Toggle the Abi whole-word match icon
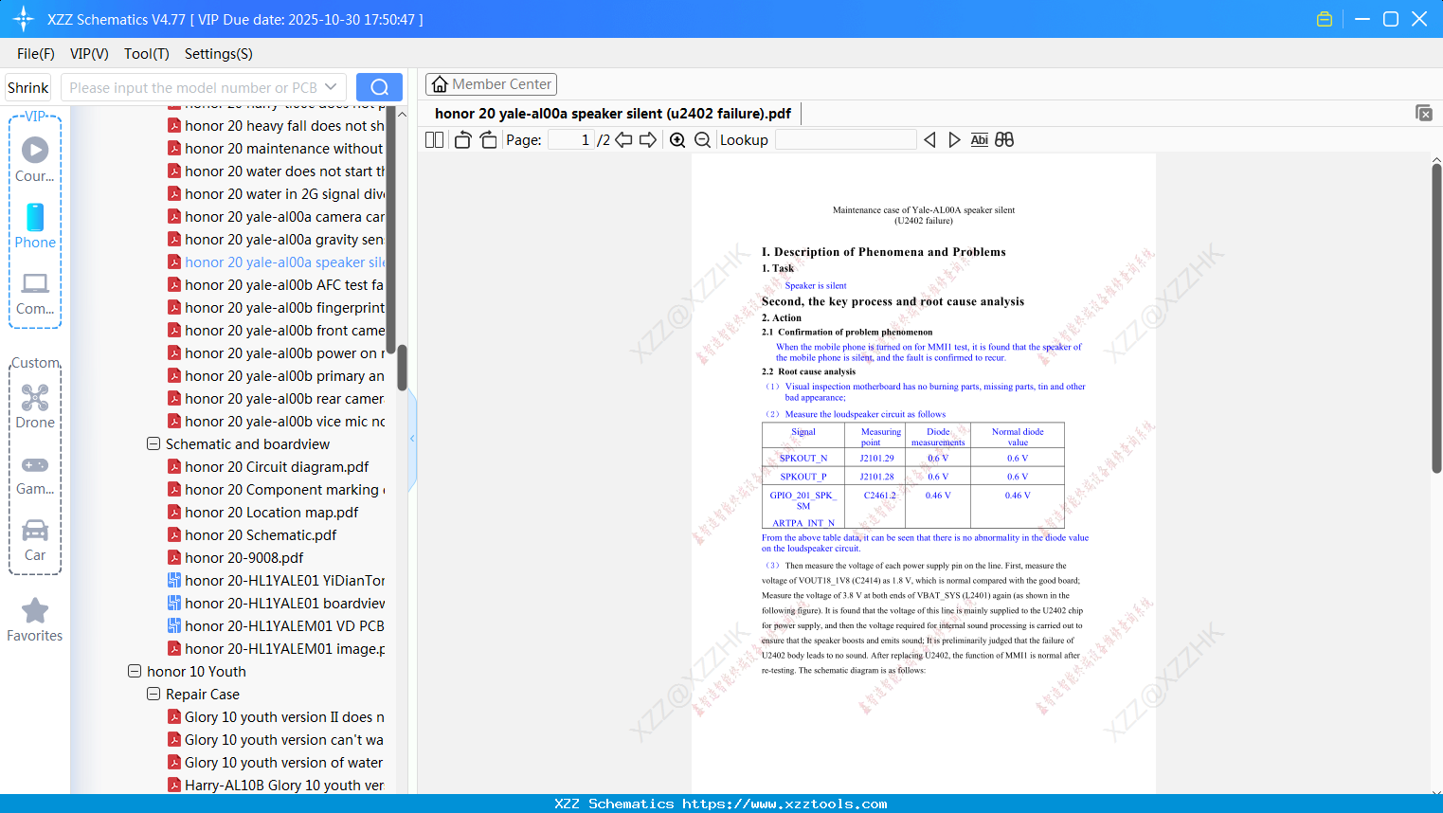Screen dimensions: 1443x813 (x=980, y=140)
